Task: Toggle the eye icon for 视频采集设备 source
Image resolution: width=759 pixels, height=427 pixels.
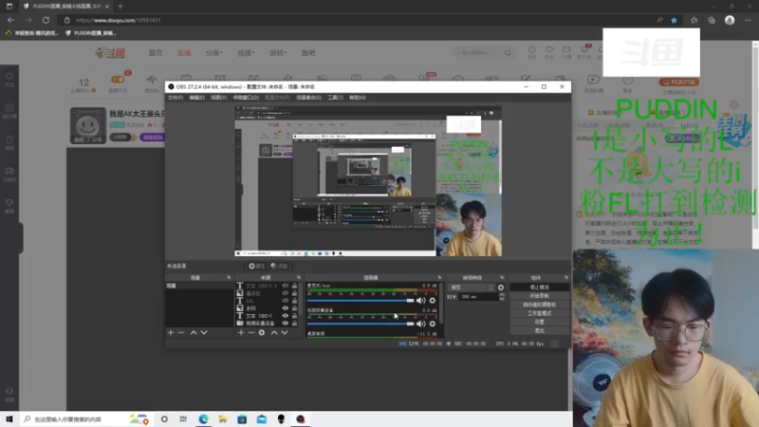Action: 286,323
